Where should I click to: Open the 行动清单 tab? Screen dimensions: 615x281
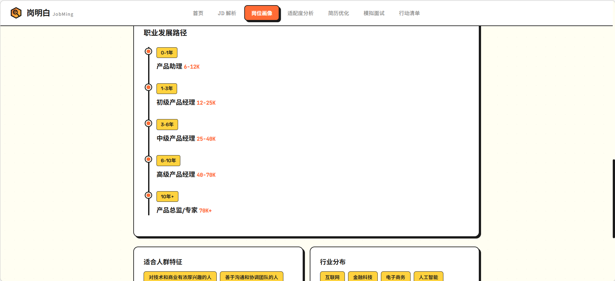(x=409, y=13)
